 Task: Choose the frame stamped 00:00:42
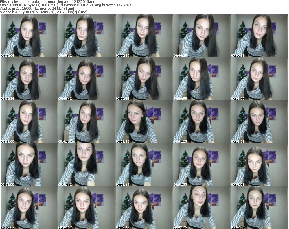click(87, 79)
